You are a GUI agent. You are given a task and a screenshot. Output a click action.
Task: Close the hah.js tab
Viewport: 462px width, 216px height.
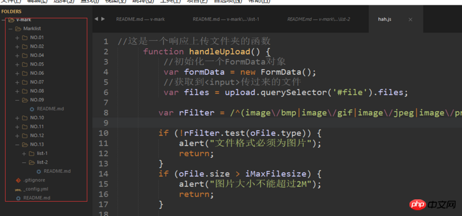click(x=410, y=20)
